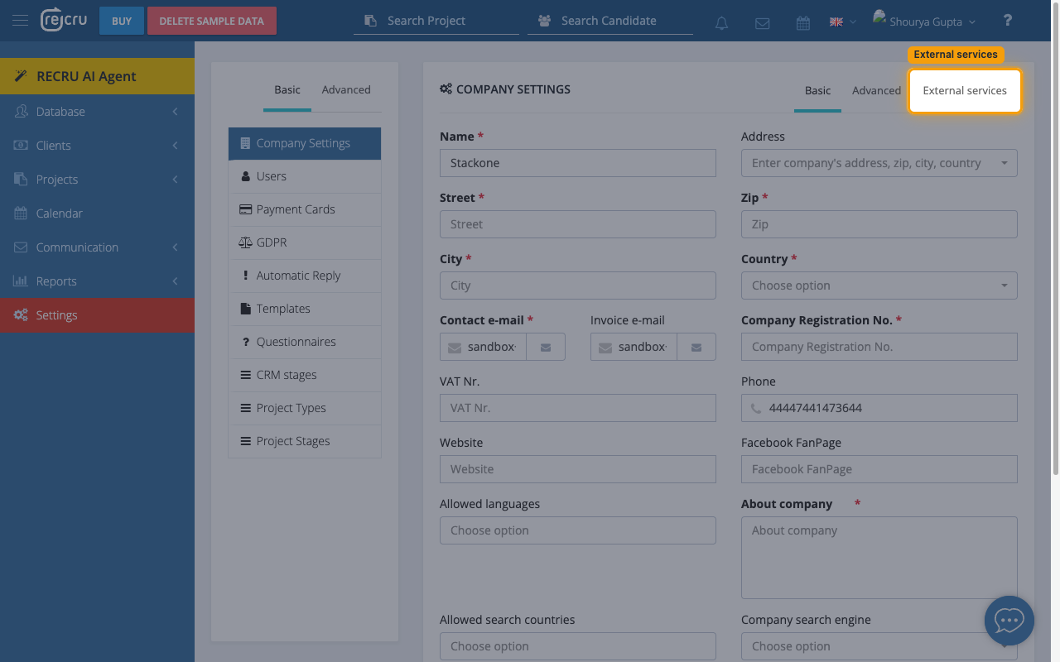Open the live chat bubble
The width and height of the screenshot is (1060, 662).
[1009, 621]
